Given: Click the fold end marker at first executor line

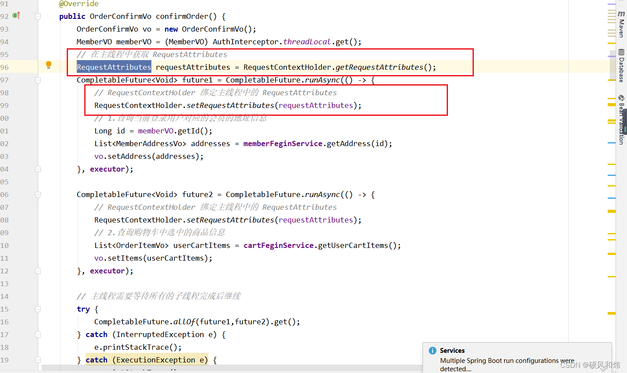Looking at the screenshot, I should click(x=38, y=169).
